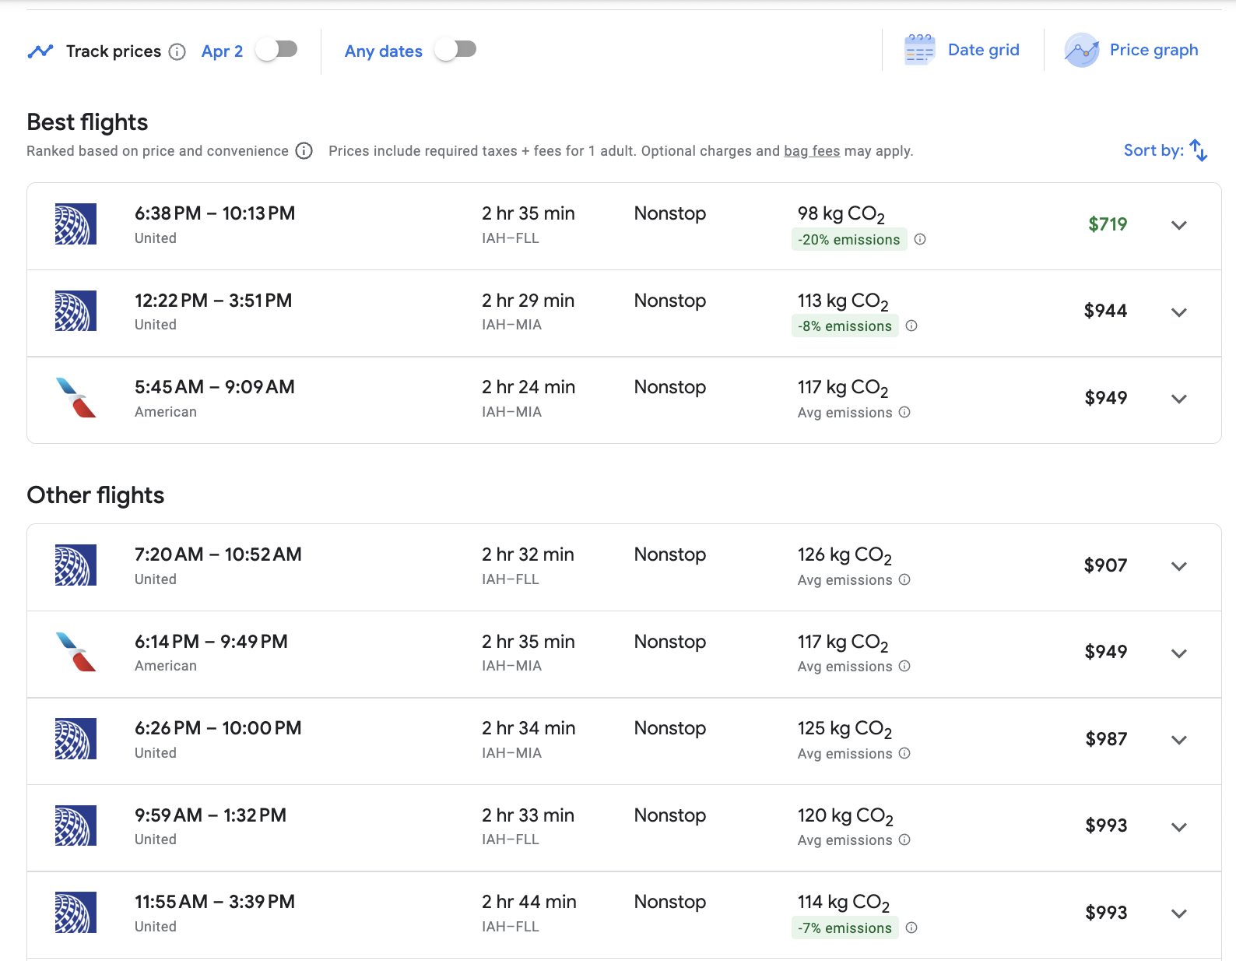This screenshot has height=961, width=1236.
Task: Select the 5:45 AM – 9:09 AM flight
Action: pos(624,400)
